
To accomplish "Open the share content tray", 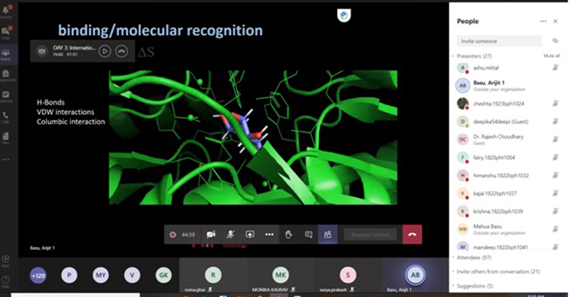I will [x=250, y=234].
